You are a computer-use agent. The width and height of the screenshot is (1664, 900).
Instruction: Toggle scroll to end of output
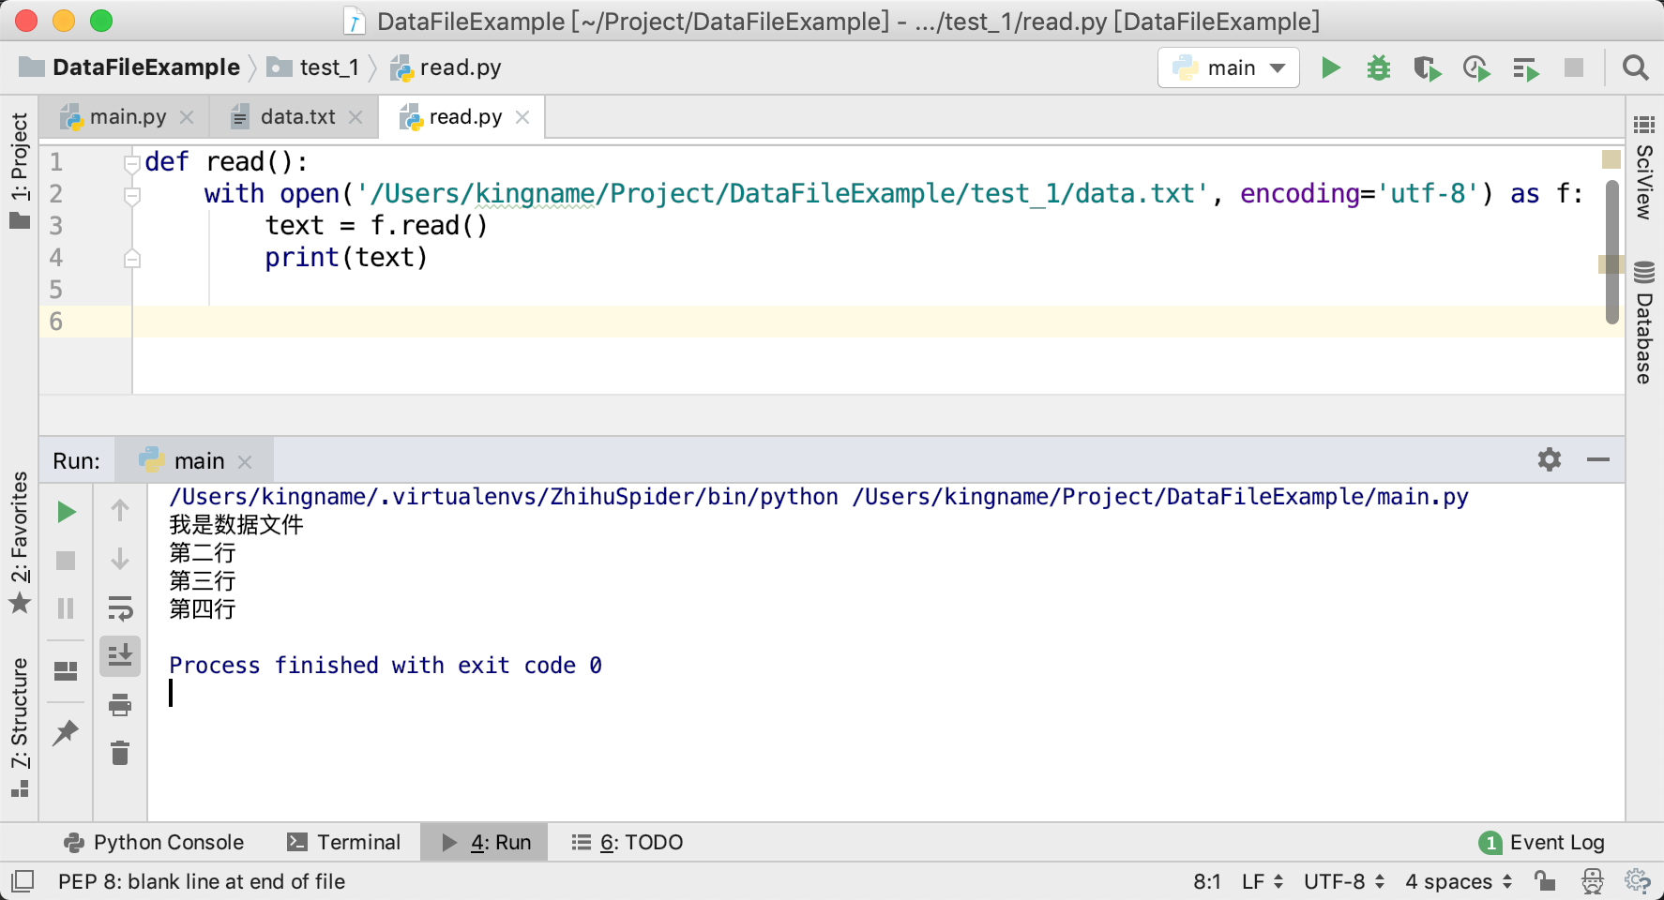coord(120,656)
